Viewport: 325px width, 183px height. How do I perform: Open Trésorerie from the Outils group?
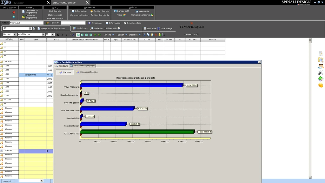click(144, 11)
